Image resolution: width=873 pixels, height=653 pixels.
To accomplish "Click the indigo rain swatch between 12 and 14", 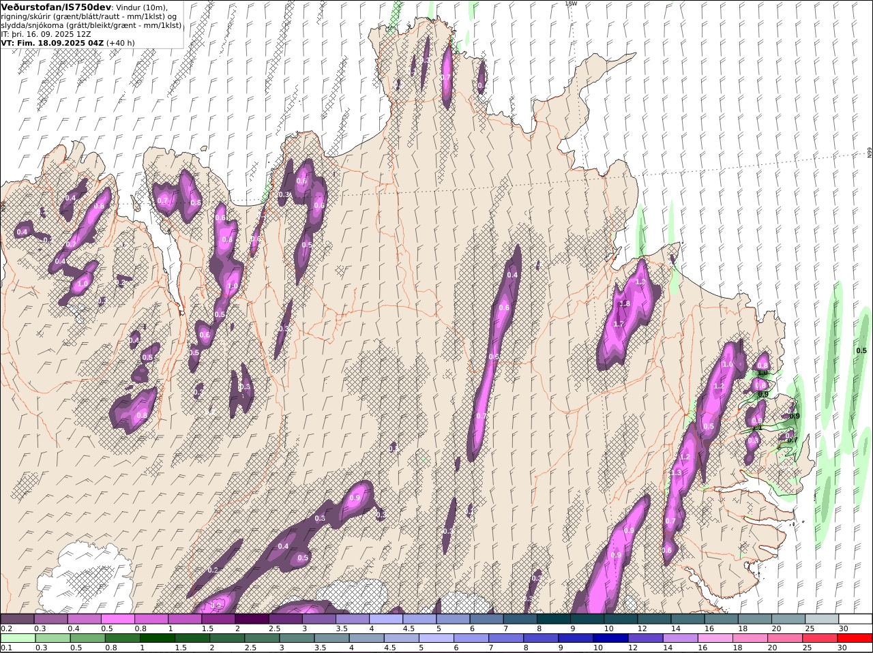I will click(645, 639).
